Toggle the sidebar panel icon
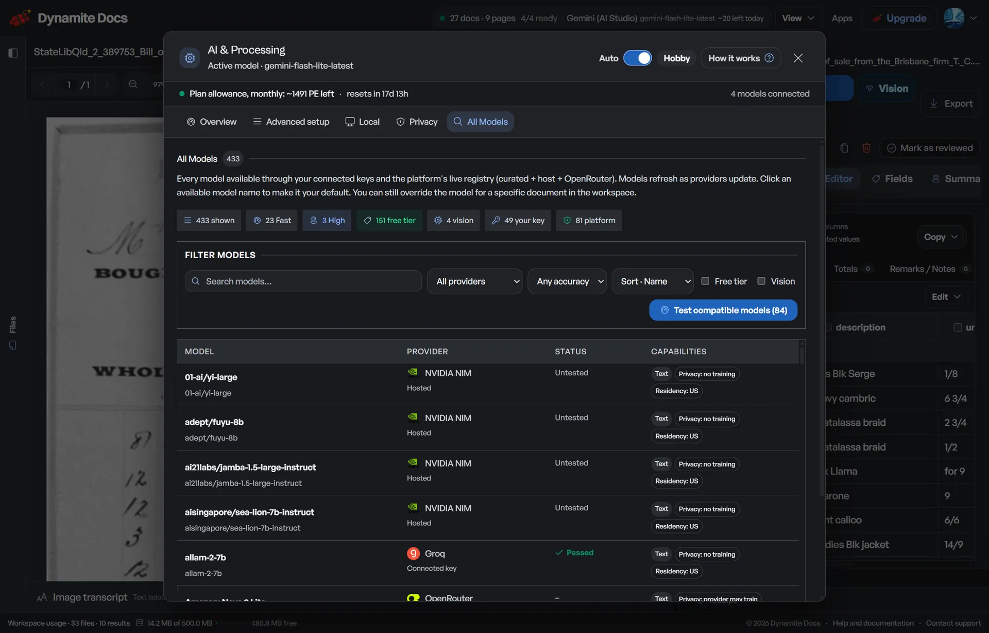 13,53
